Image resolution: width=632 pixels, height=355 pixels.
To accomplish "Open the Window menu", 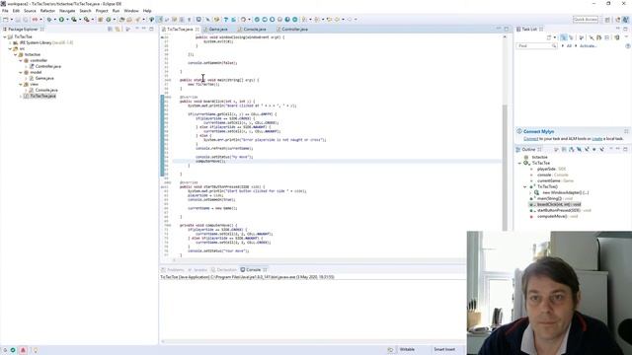I will point(131,11).
